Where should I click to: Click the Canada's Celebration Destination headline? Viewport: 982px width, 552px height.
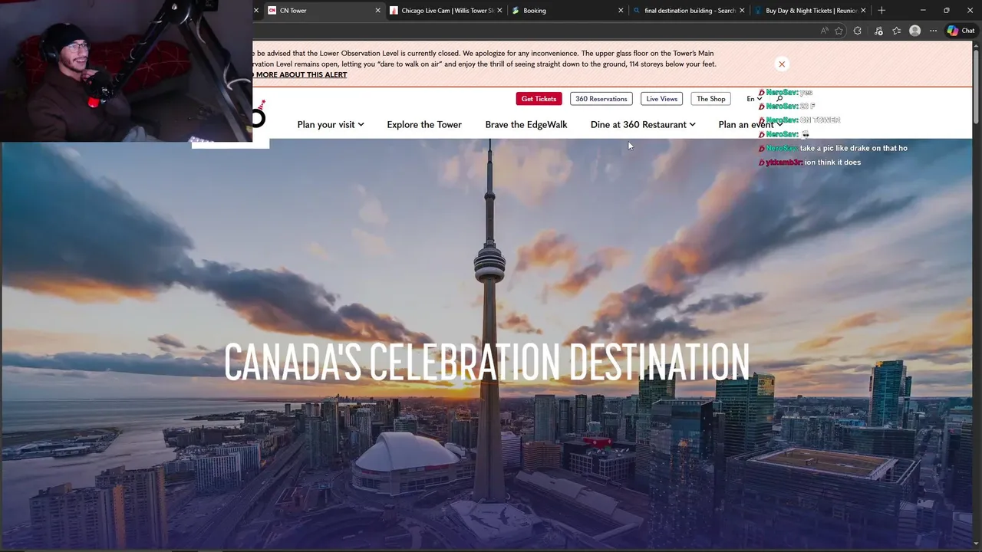pos(486,361)
